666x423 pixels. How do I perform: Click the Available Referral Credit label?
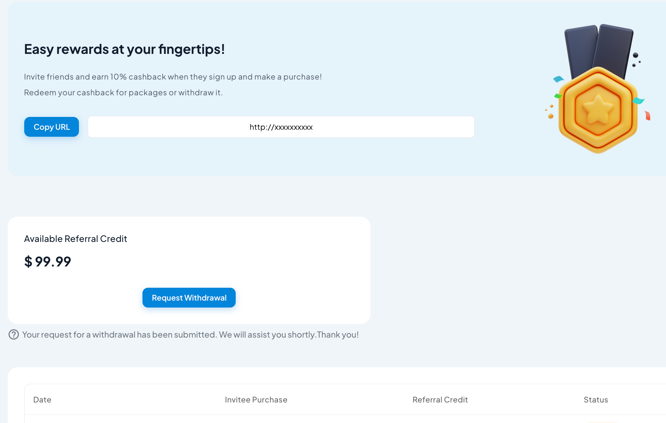[x=76, y=239]
